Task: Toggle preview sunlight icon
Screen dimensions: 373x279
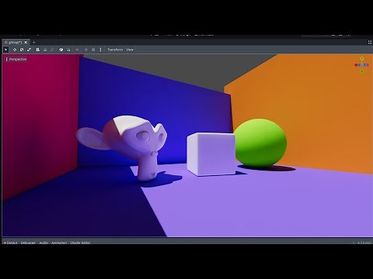Action: coord(86,50)
